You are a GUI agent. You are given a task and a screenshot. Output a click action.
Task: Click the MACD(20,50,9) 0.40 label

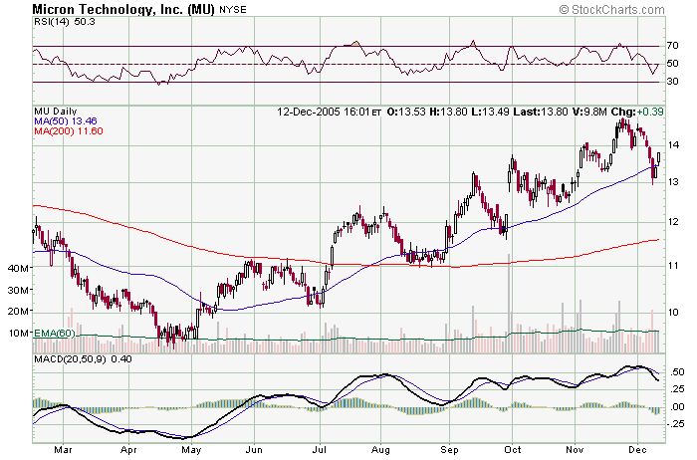coord(83,358)
